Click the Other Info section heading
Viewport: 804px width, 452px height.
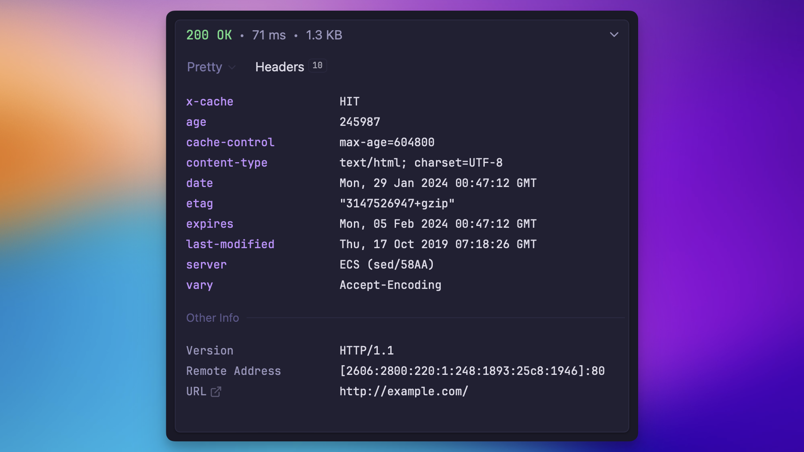pos(212,318)
